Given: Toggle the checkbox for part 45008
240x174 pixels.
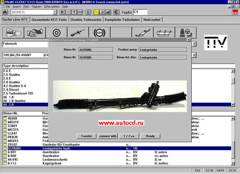Looking at the screenshot, I should tap(5, 118).
